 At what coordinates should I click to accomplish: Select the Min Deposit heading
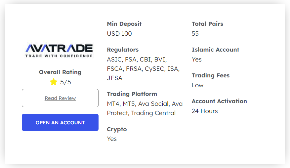pyautogui.click(x=124, y=24)
